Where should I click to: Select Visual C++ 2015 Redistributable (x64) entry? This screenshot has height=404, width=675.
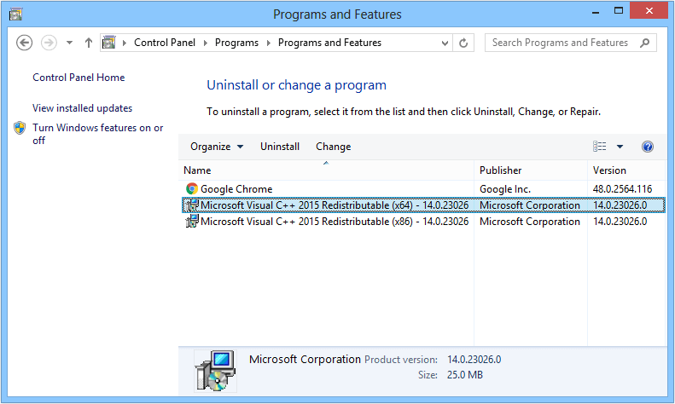tap(423, 205)
